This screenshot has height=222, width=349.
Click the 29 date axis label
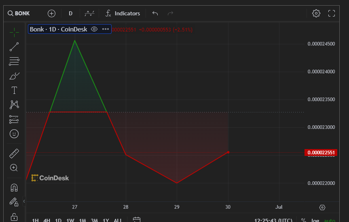[177, 207]
